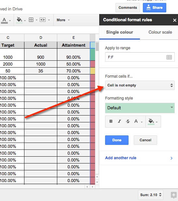
Task: Open the More toolbar menu
Action: point(63,20)
